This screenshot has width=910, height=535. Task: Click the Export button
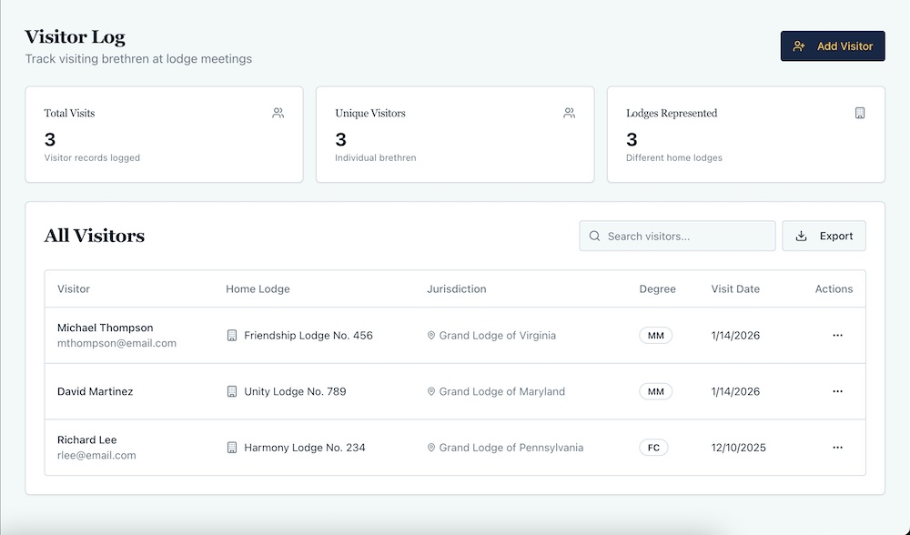coord(824,236)
